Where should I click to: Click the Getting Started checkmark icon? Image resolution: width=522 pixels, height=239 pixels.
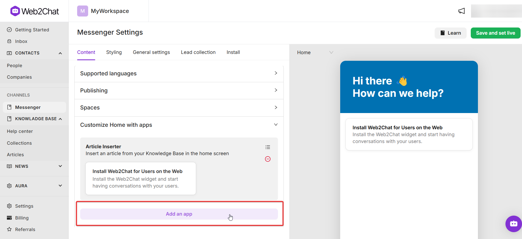pos(9,30)
